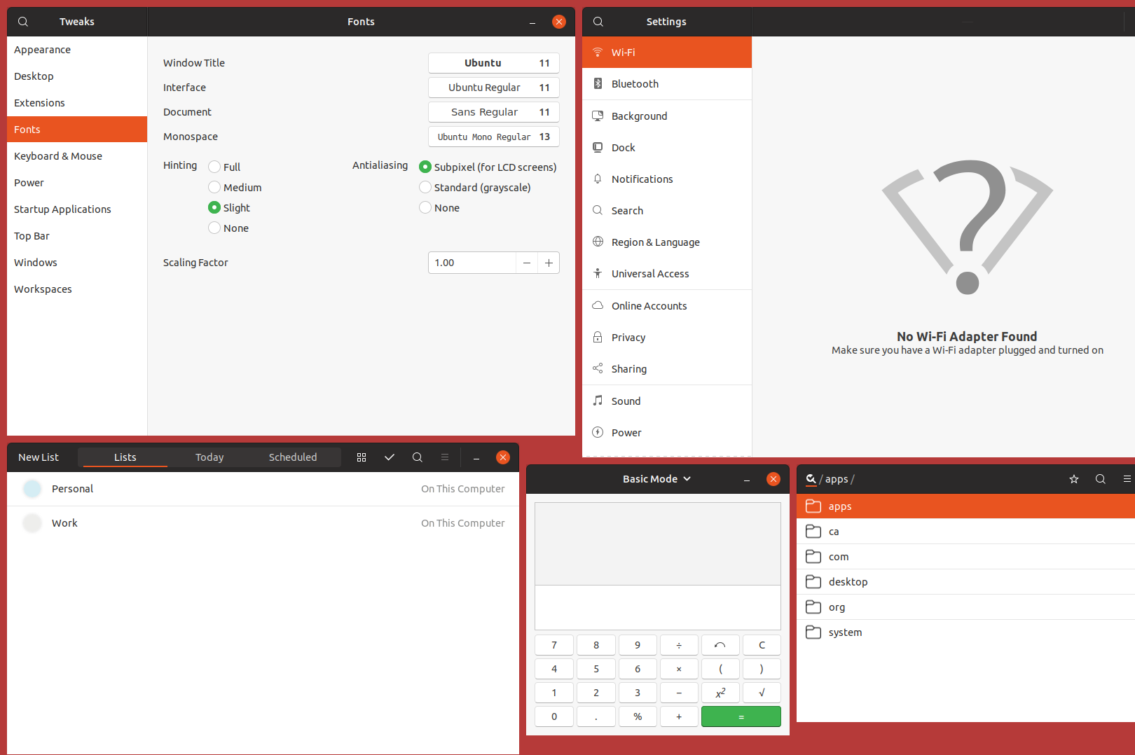Screen dimensions: 1135x755
Task: Open the hamburger menu in dconf editor
Action: [x=1127, y=479]
